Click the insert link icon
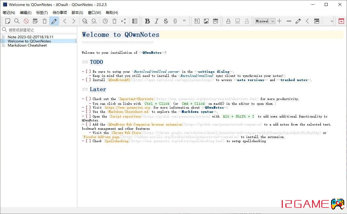Image resolution: width=347 pixels, height=214 pixels. point(197,21)
